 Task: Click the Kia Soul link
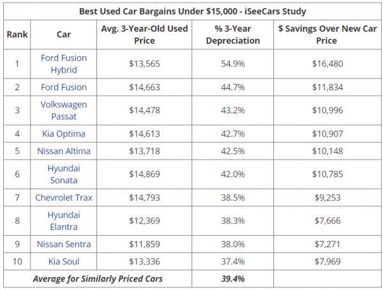(64, 261)
